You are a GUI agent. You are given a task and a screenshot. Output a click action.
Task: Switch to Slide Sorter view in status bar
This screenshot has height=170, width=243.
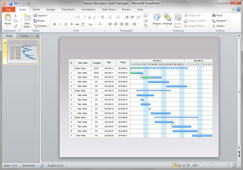tap(180, 165)
